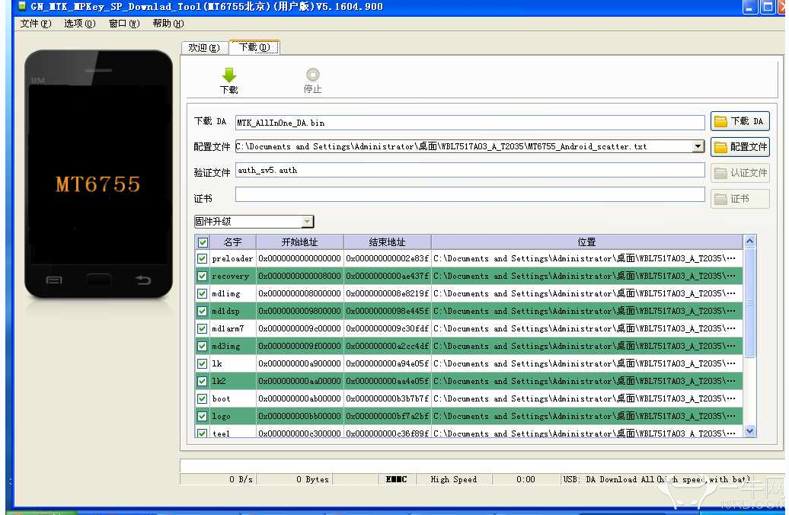
Task: Expand the scatter file path dropdown
Action: [x=698, y=147]
